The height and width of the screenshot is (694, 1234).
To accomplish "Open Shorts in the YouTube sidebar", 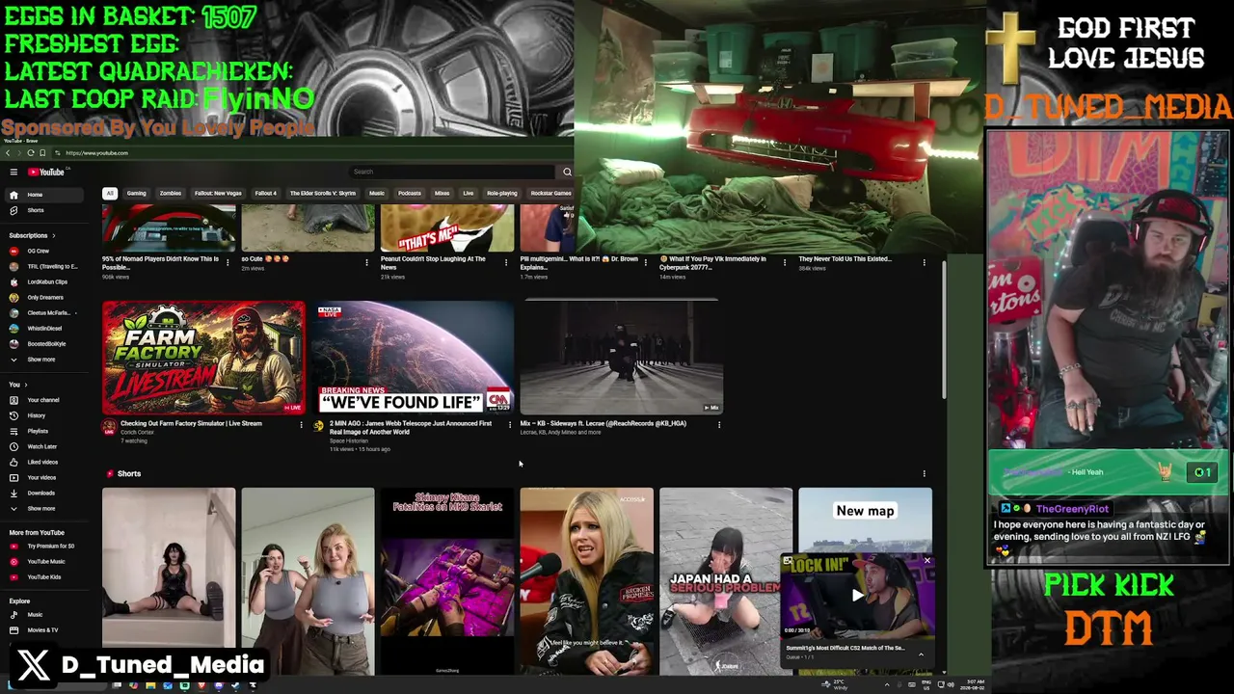I will (45, 210).
